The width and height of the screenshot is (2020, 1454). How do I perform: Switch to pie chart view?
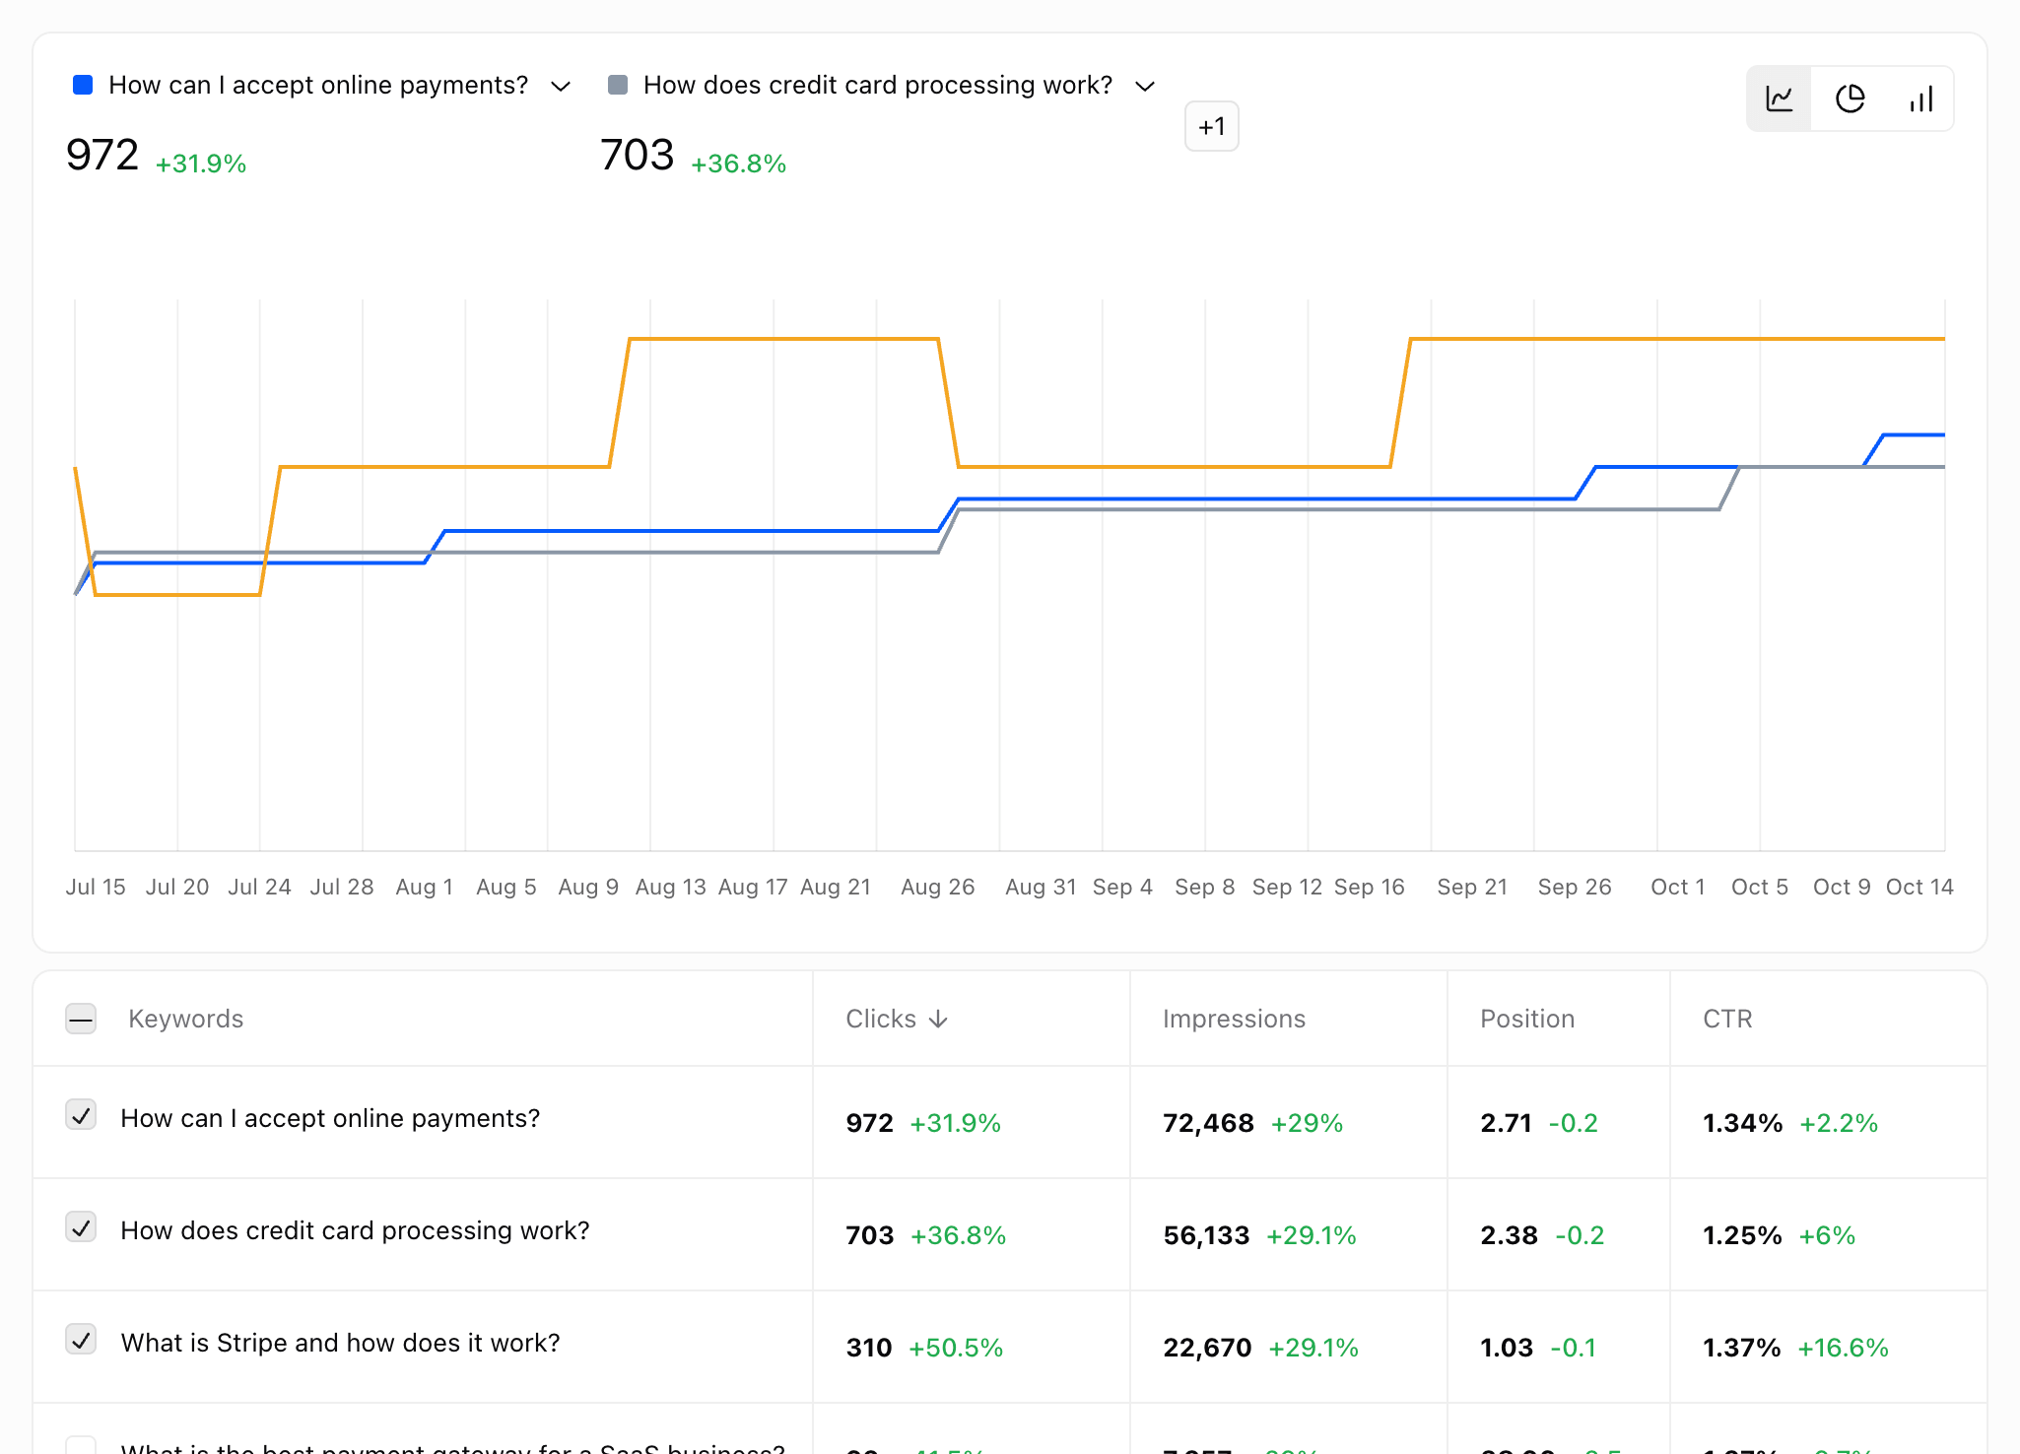tap(1851, 99)
